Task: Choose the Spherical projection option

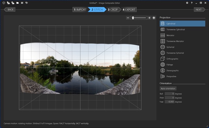Action: 183,47
